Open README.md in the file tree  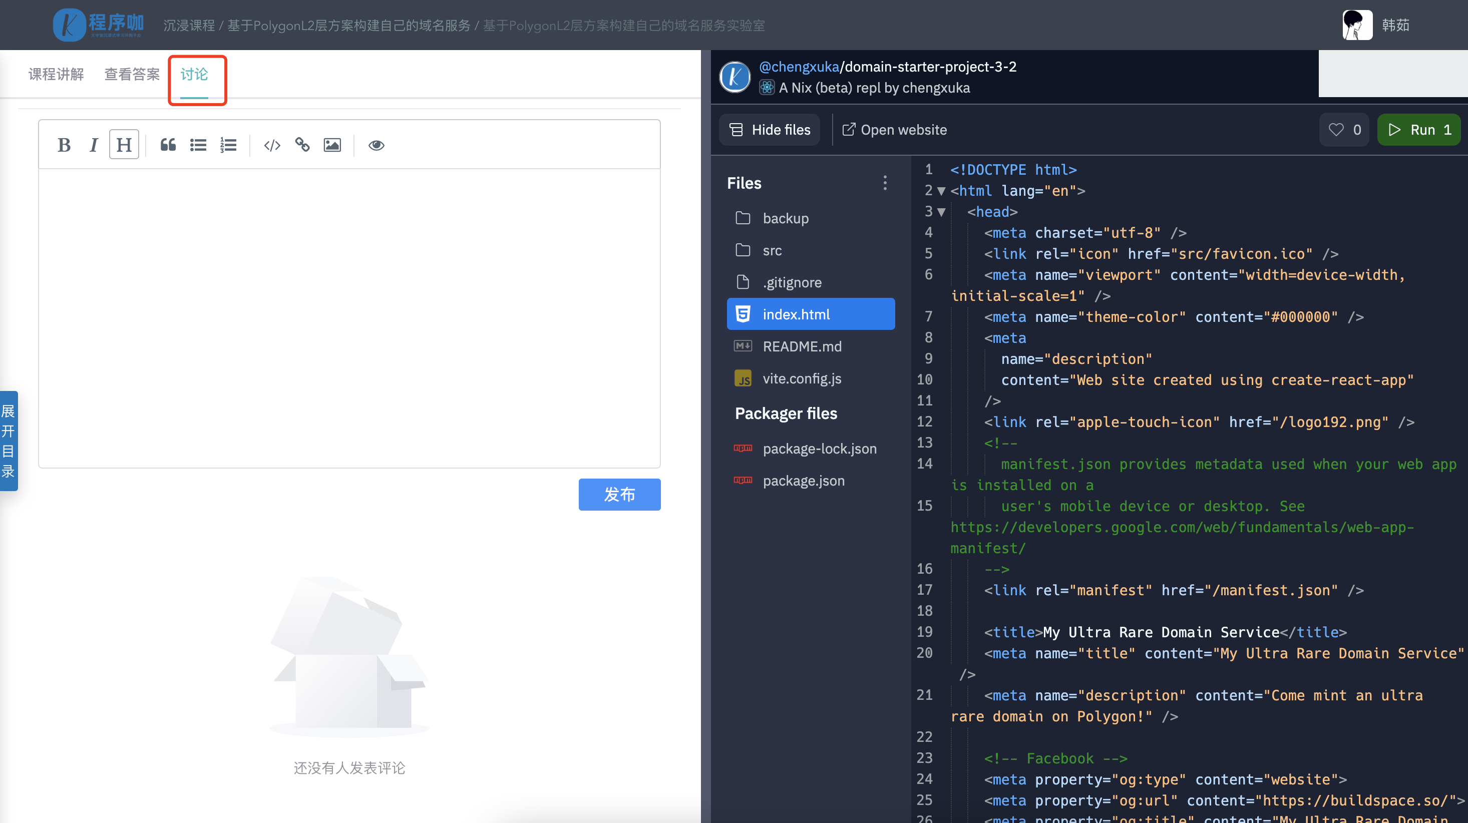(x=801, y=346)
